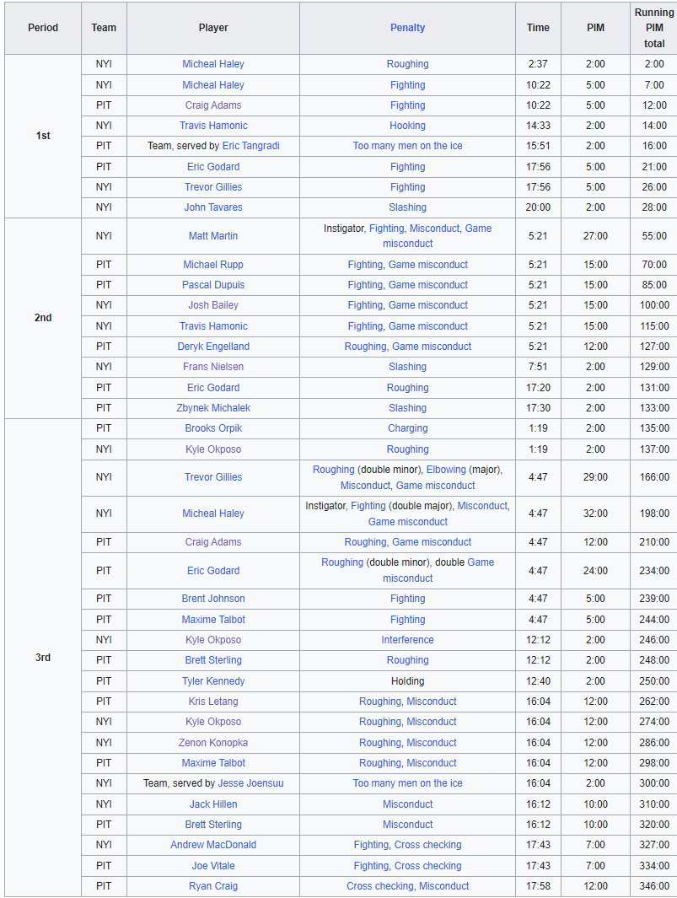This screenshot has width=677, height=898.
Task: Open the John Tavares player link
Action: [213, 207]
